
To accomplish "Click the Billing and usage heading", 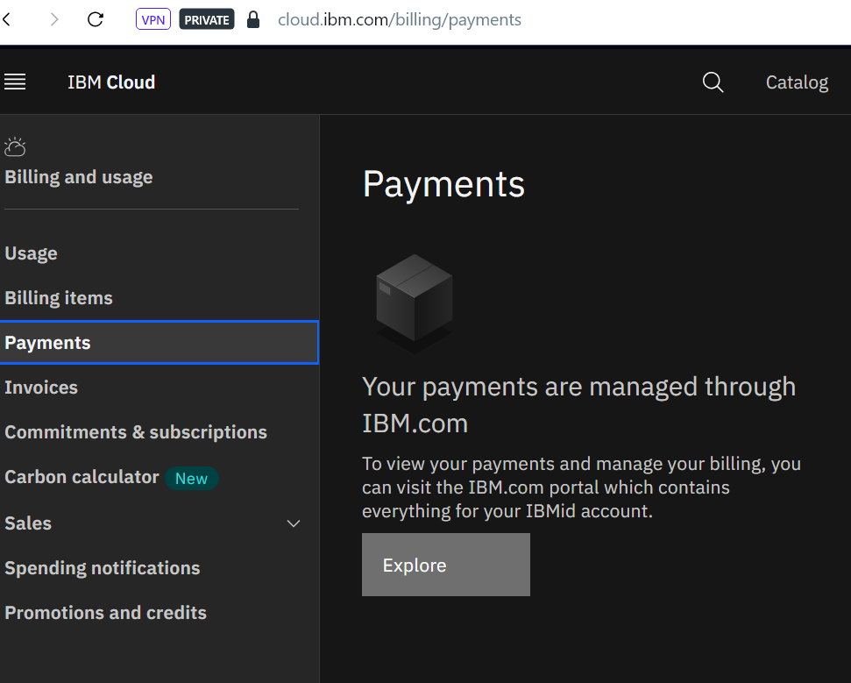I will click(79, 177).
